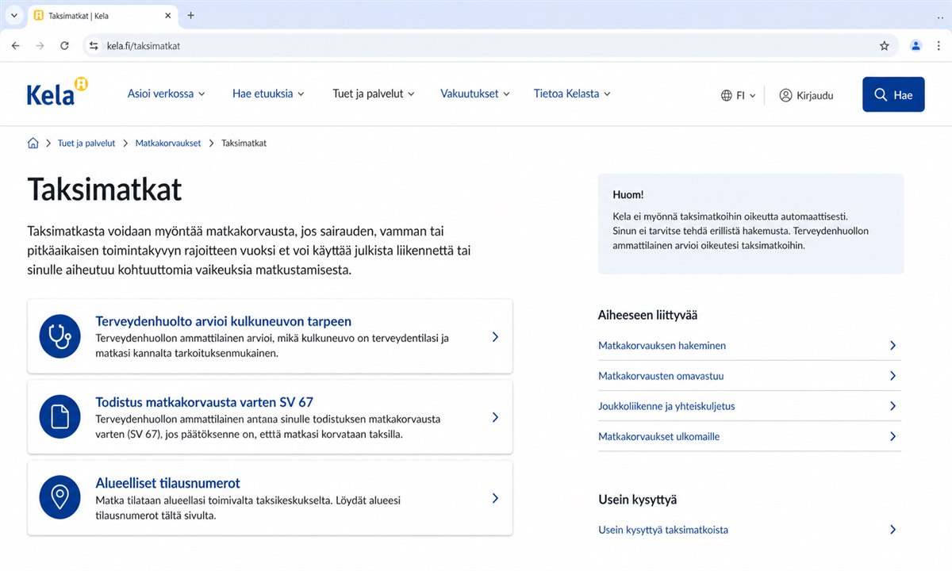
Task: Click the map pin icon on Alueelliset card
Action: [x=60, y=498]
